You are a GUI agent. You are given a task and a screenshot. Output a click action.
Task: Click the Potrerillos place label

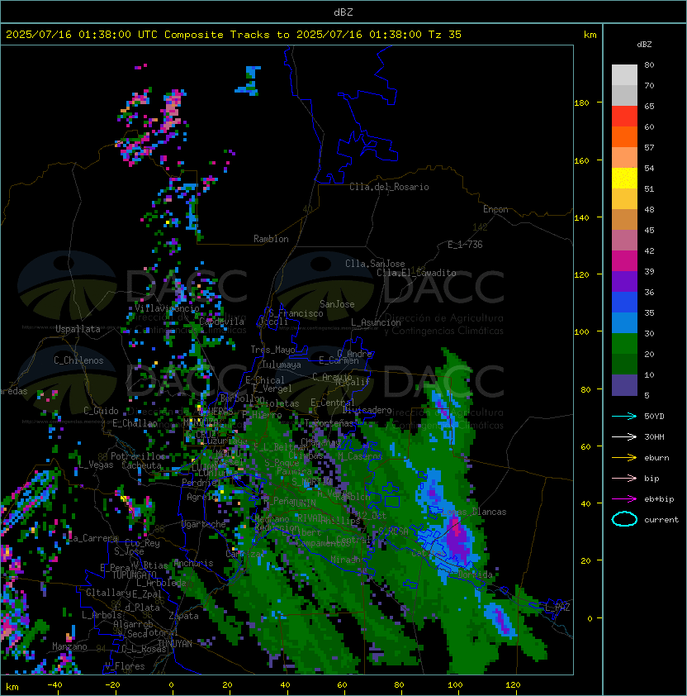click(138, 456)
